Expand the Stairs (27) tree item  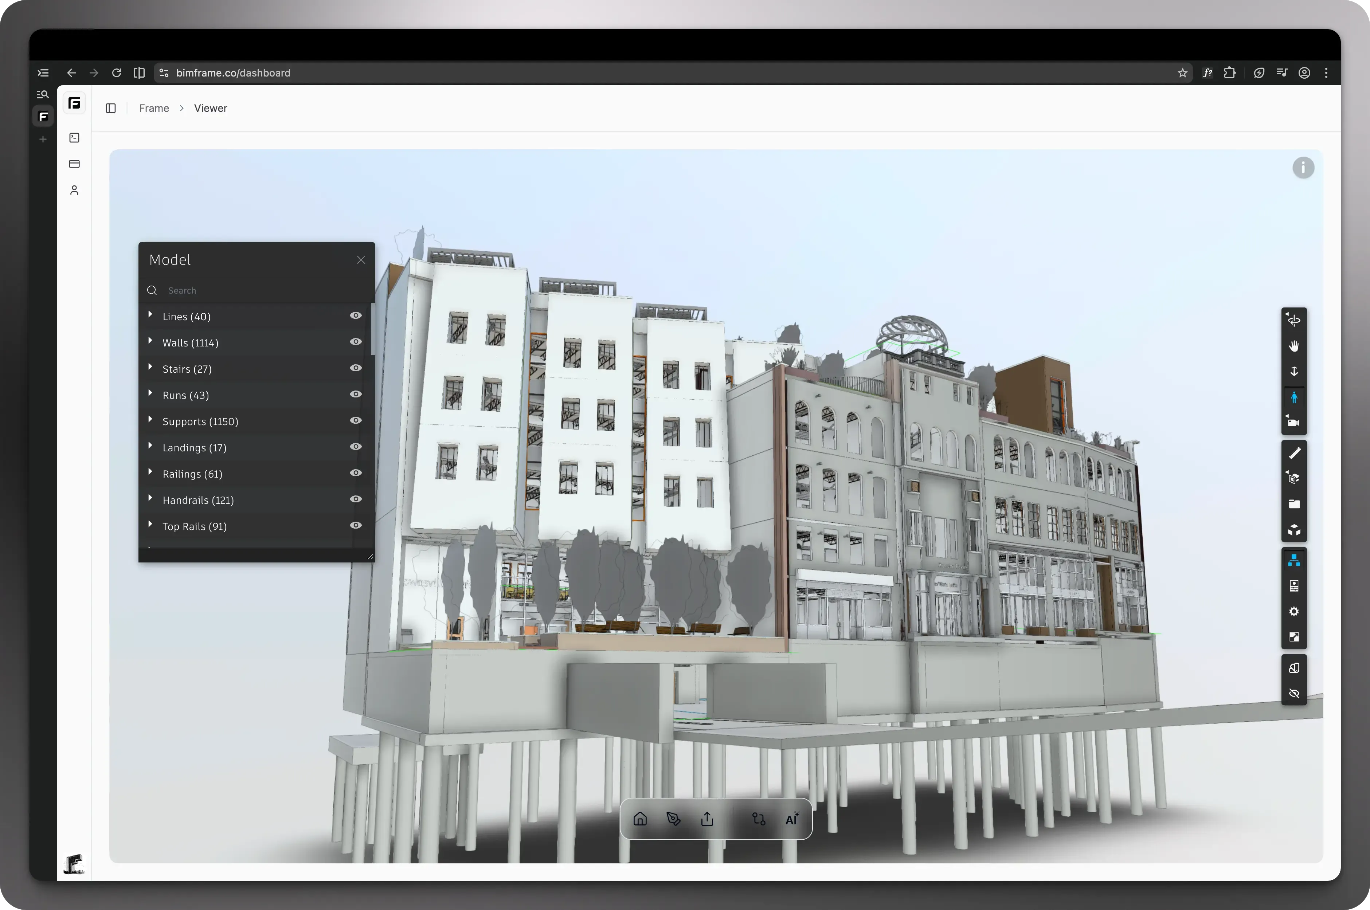pos(150,368)
